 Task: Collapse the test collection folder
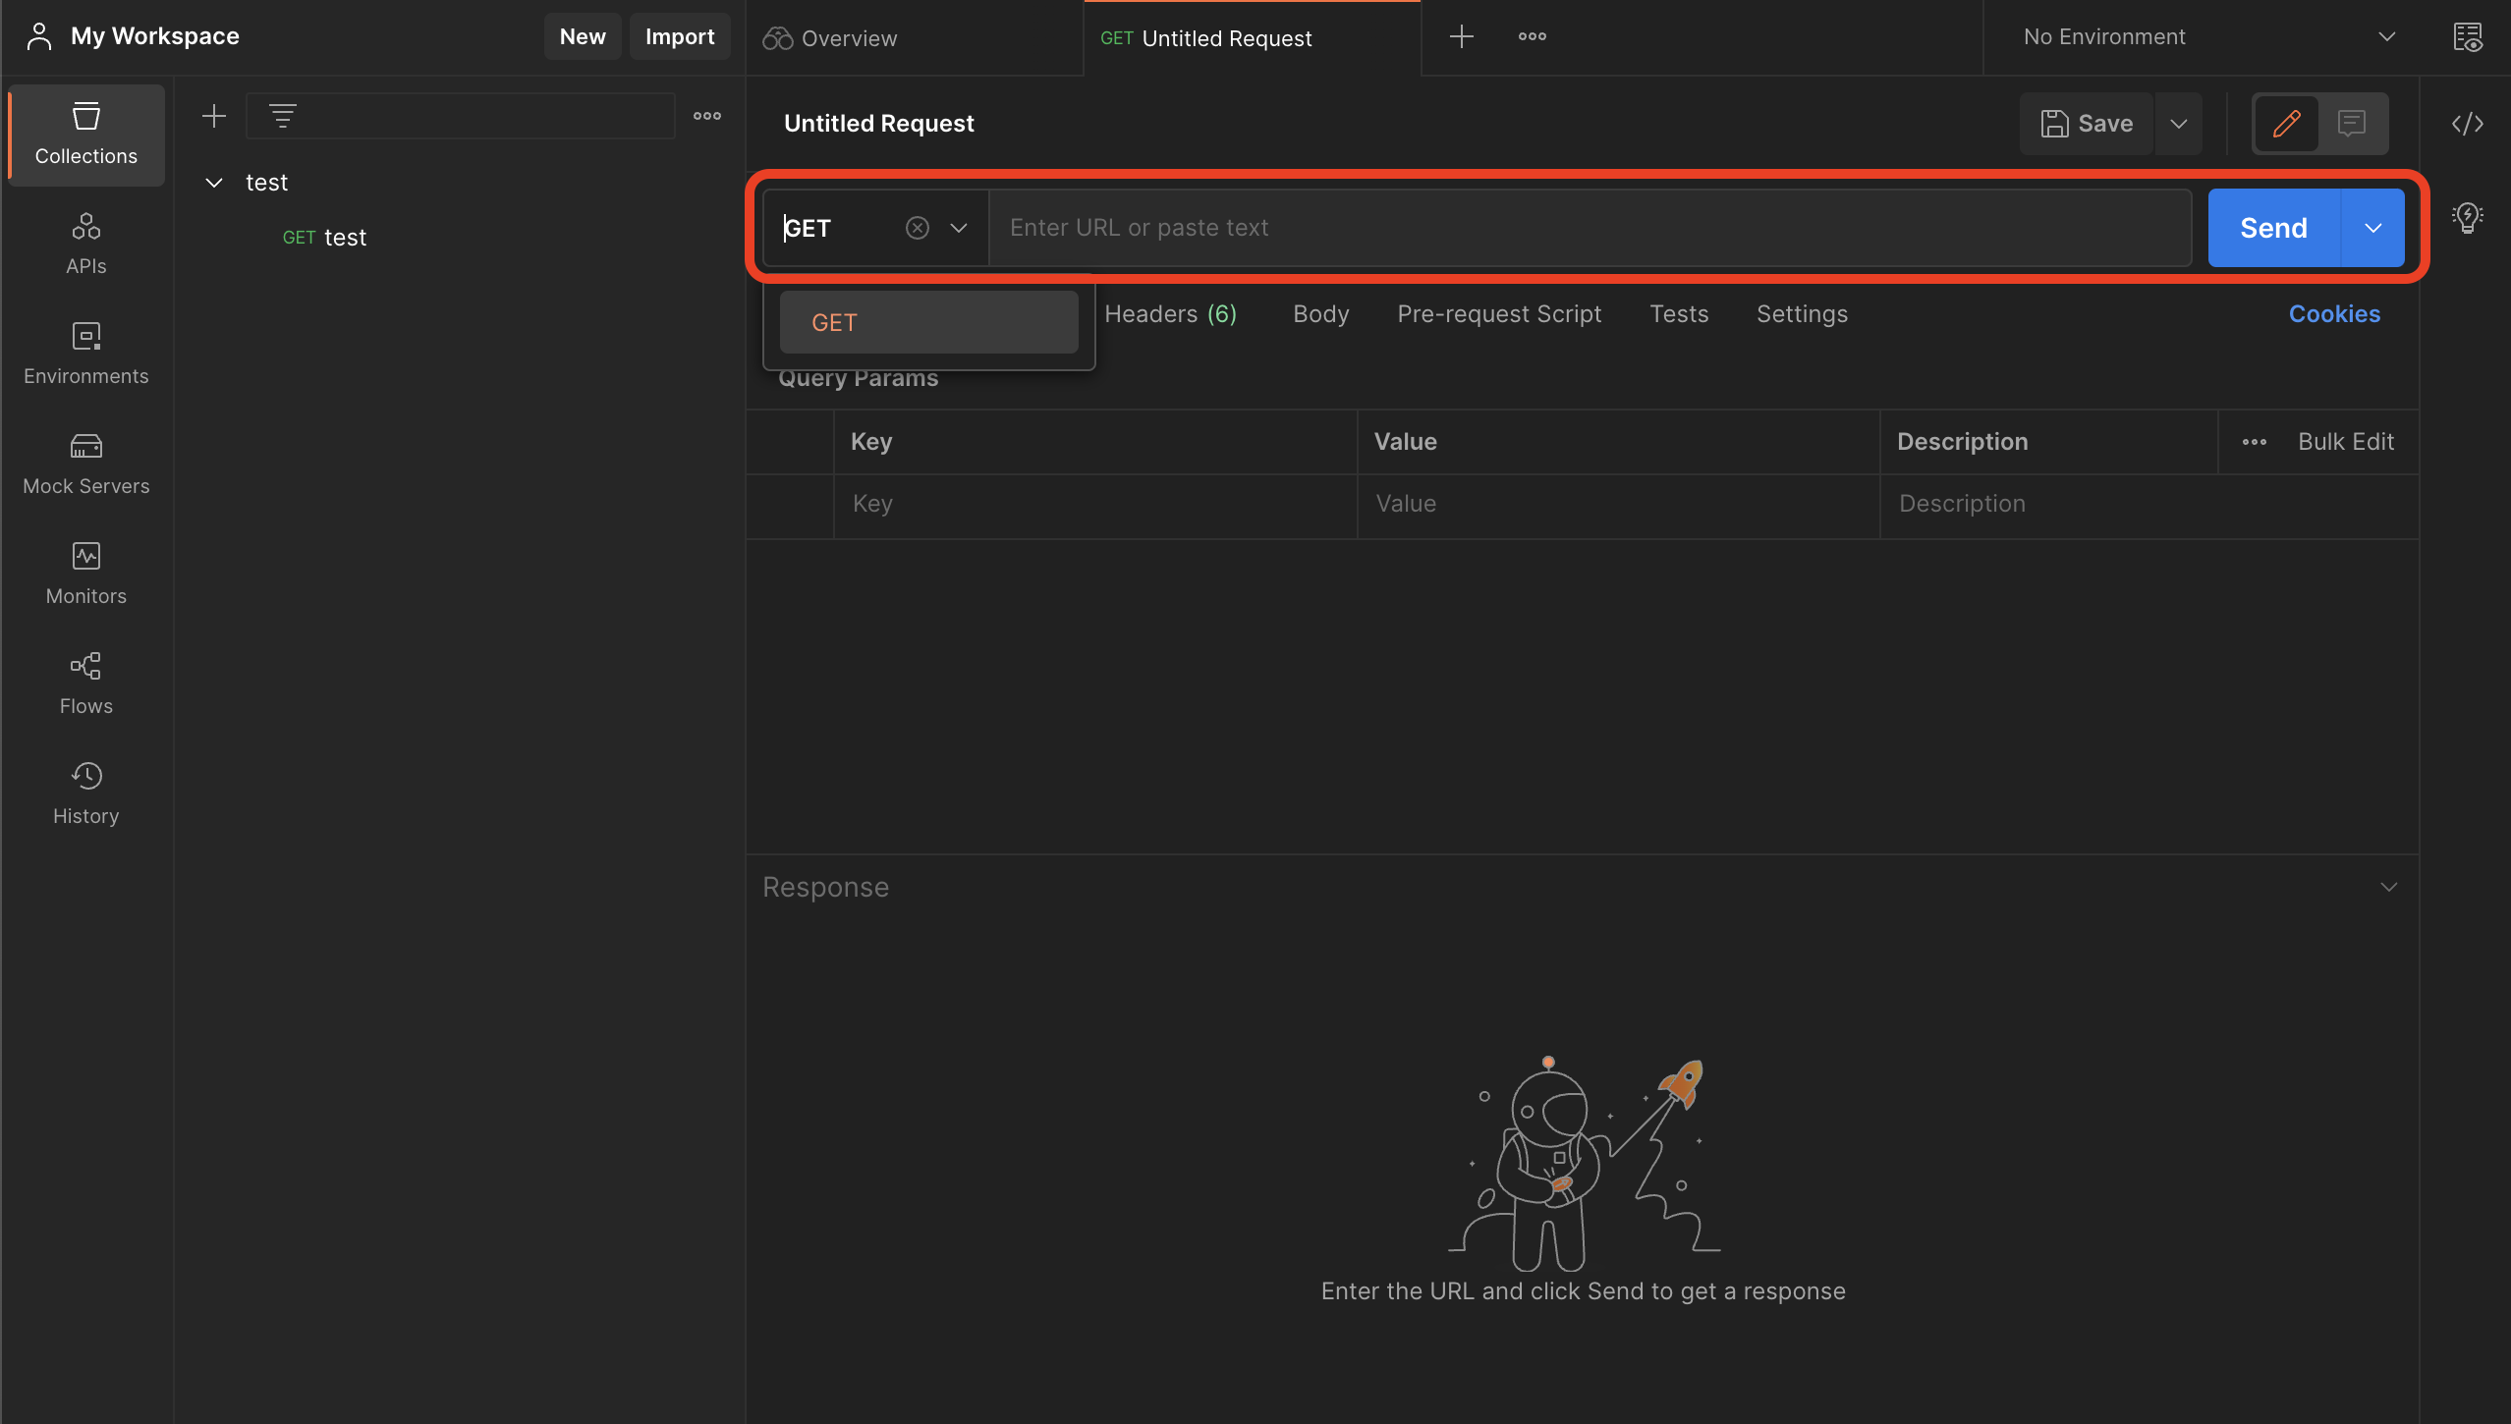[214, 183]
